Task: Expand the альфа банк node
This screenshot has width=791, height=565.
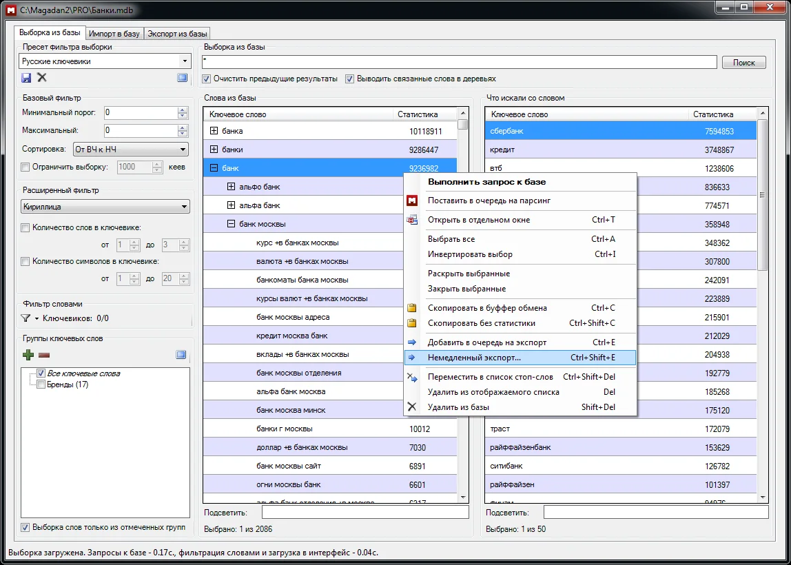Action: (x=231, y=205)
